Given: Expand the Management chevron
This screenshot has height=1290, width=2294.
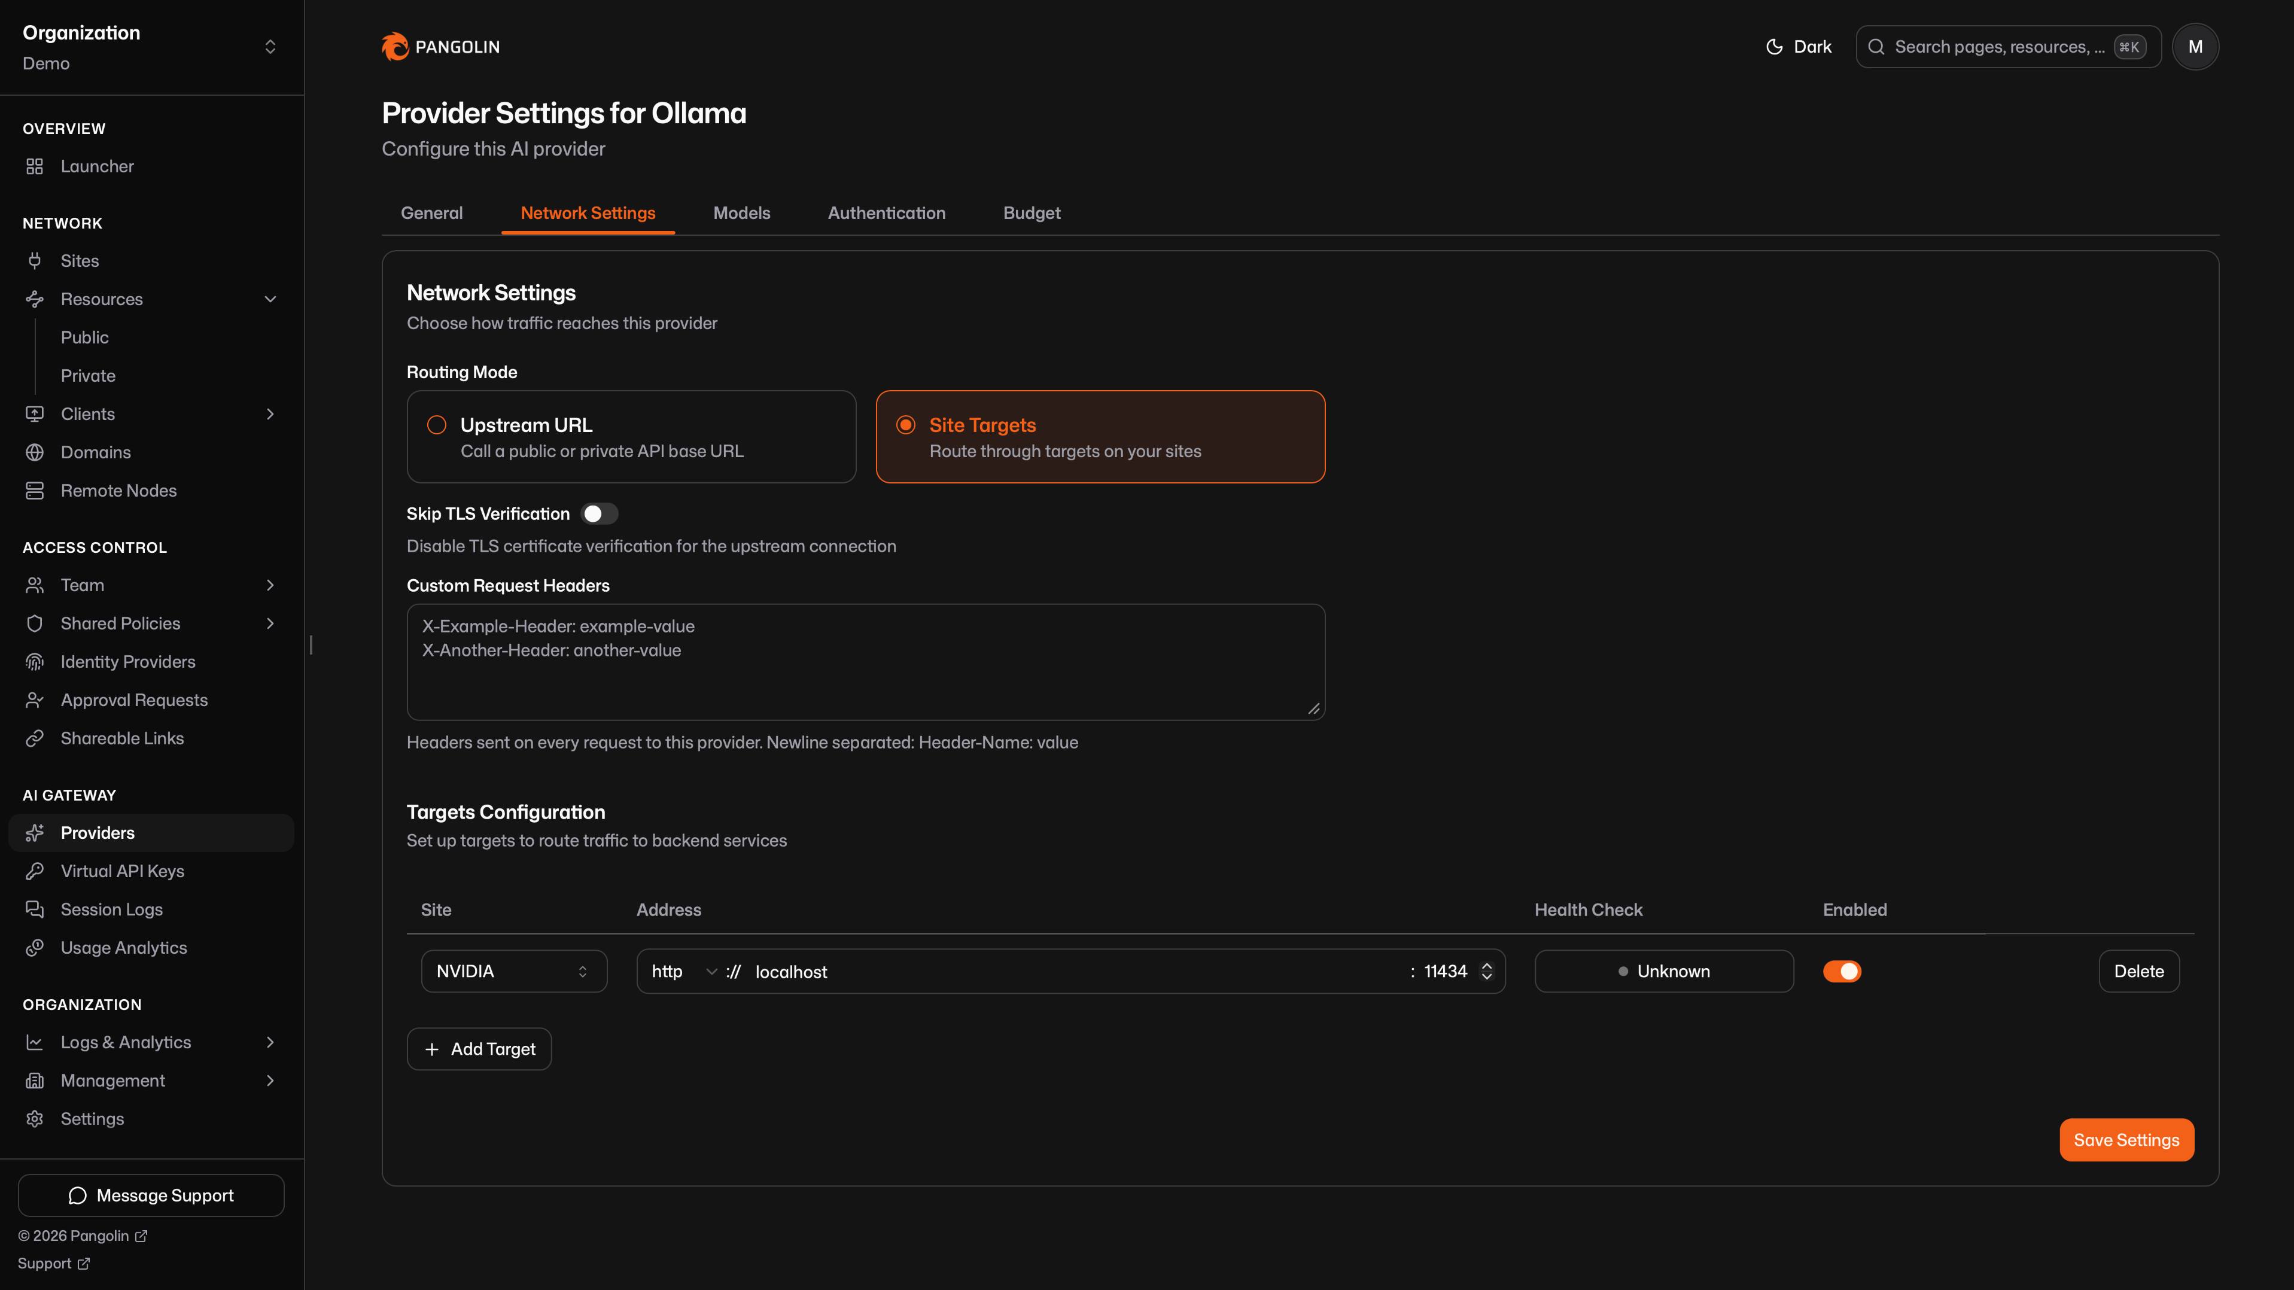Looking at the screenshot, I should (x=270, y=1080).
